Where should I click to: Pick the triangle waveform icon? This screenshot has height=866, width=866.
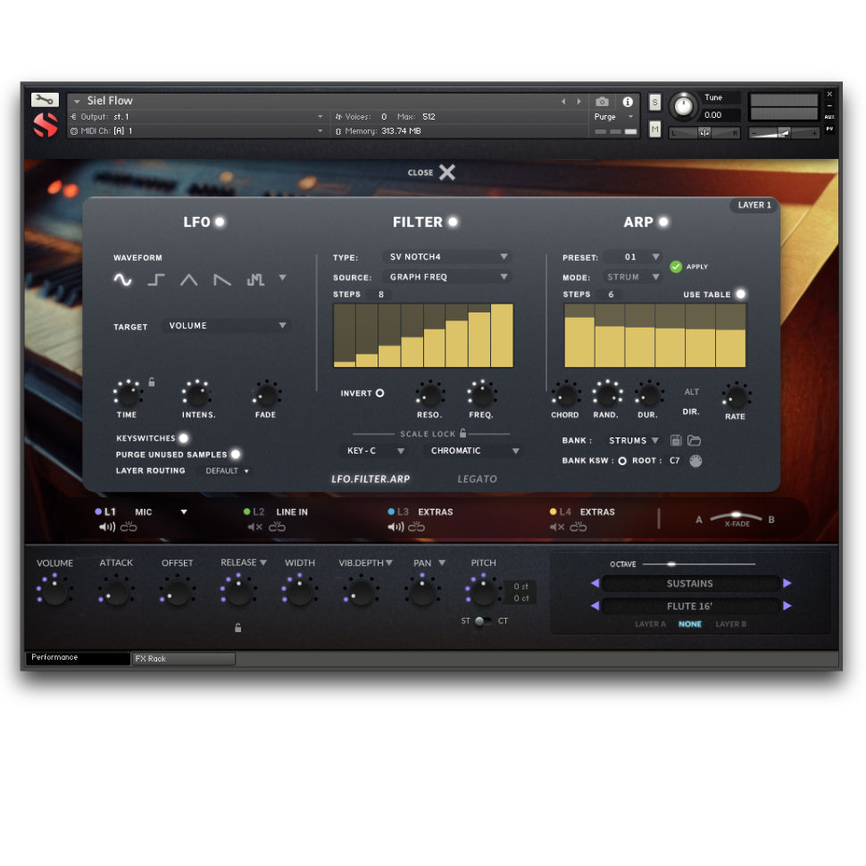tap(188, 279)
